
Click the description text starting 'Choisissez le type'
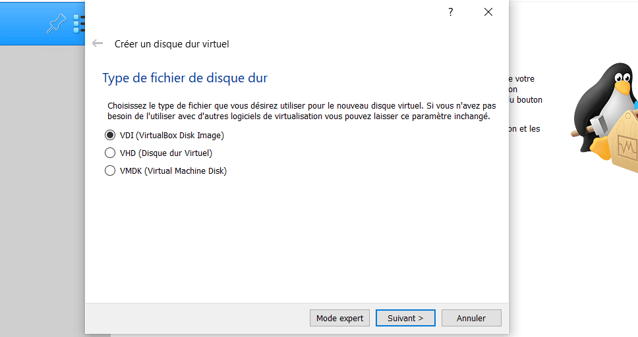(x=301, y=111)
